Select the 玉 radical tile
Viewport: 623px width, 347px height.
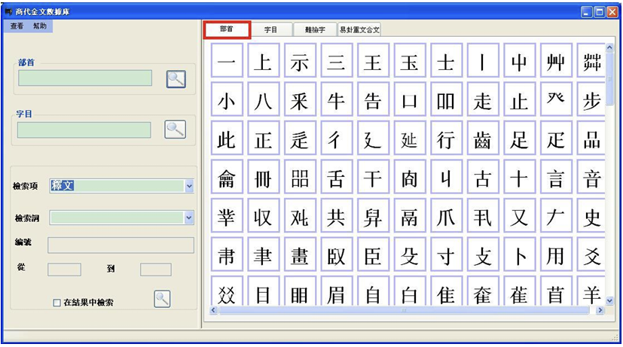click(410, 60)
